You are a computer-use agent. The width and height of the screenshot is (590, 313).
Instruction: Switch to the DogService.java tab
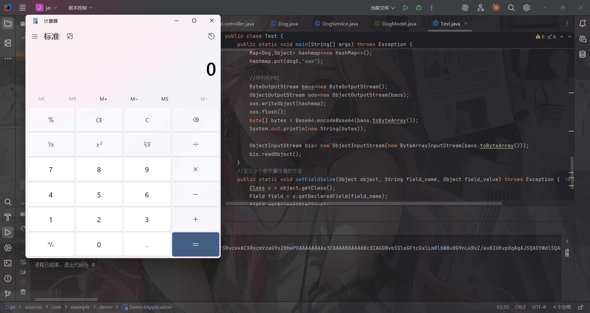click(336, 24)
